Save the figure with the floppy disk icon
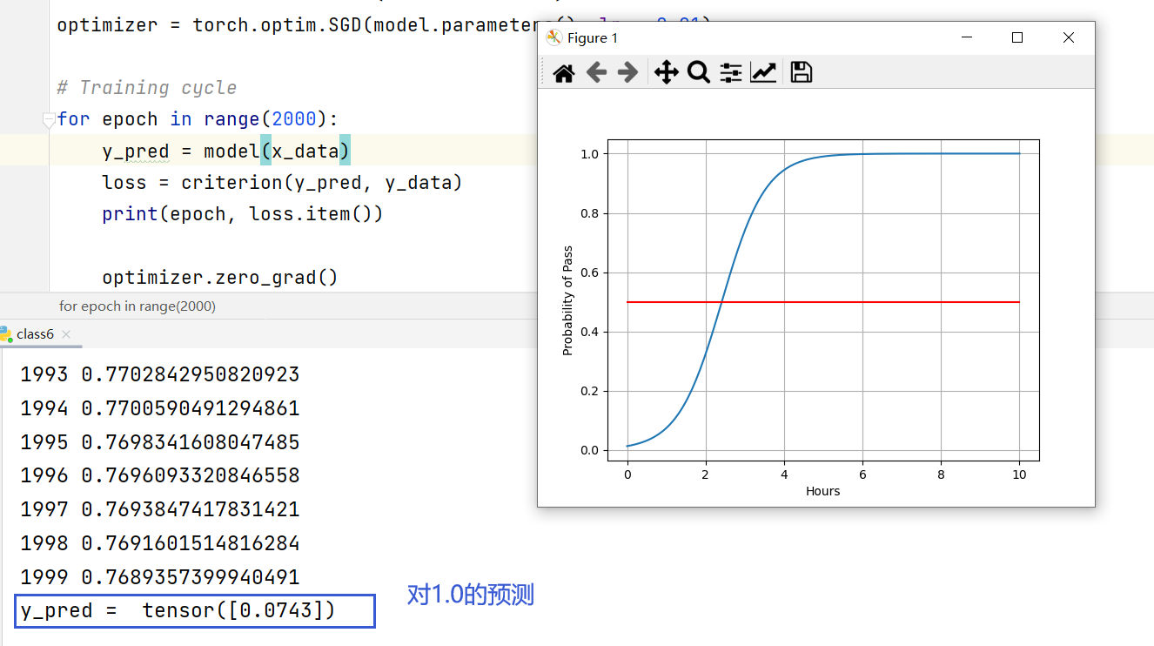Screen dimensions: 1154x646 (x=802, y=72)
